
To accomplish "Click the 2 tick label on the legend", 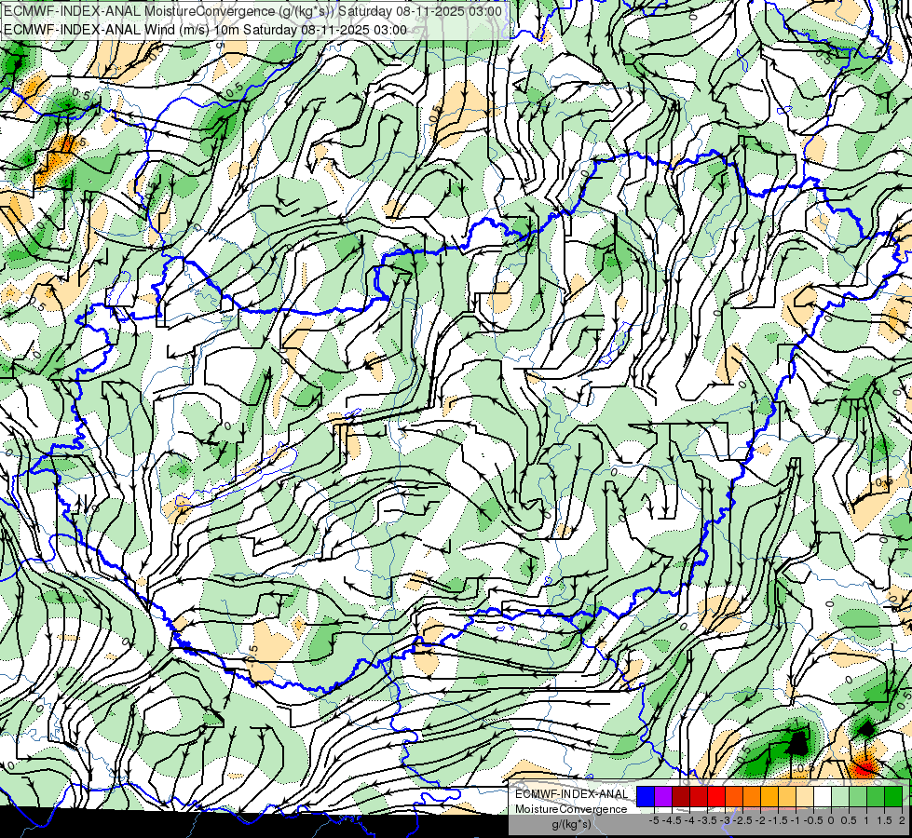I will coord(902,820).
